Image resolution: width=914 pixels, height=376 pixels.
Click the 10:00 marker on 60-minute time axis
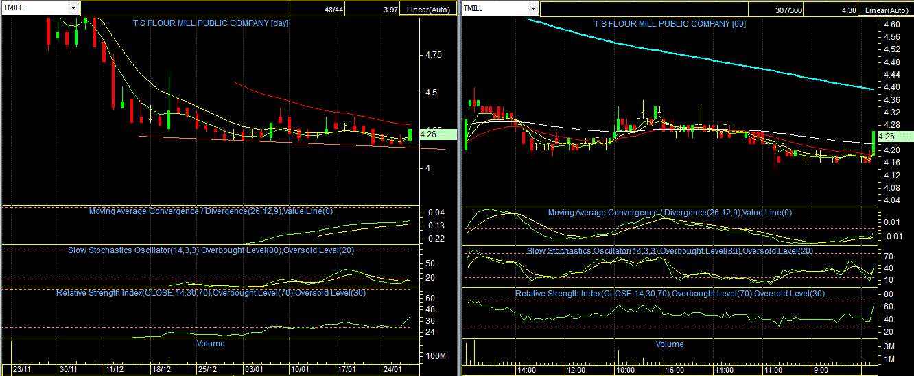click(x=625, y=369)
